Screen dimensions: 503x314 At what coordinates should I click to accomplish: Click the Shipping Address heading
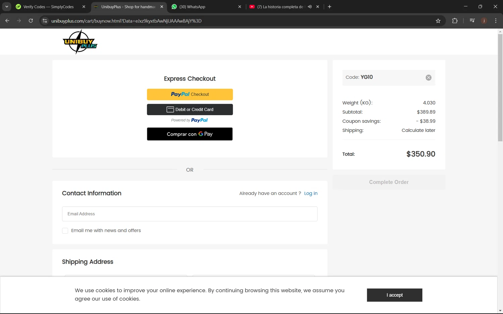click(x=88, y=262)
